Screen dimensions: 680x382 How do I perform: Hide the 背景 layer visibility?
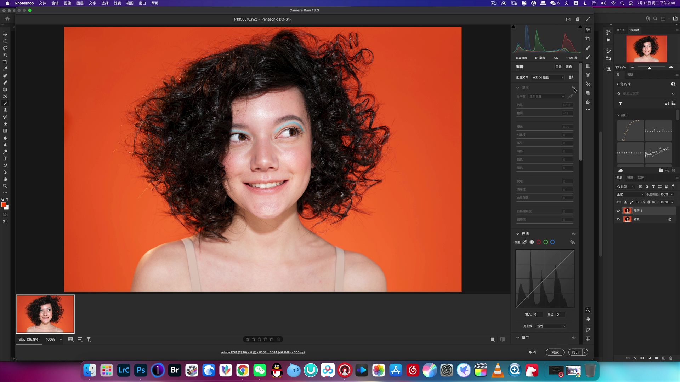618,219
